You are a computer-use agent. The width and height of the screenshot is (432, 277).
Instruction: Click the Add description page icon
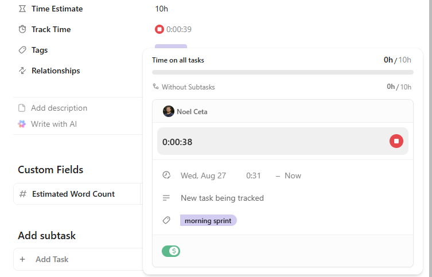(22, 108)
